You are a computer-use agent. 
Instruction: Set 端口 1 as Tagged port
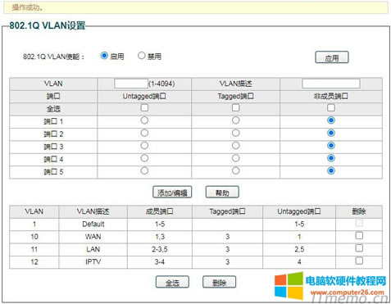coord(235,120)
